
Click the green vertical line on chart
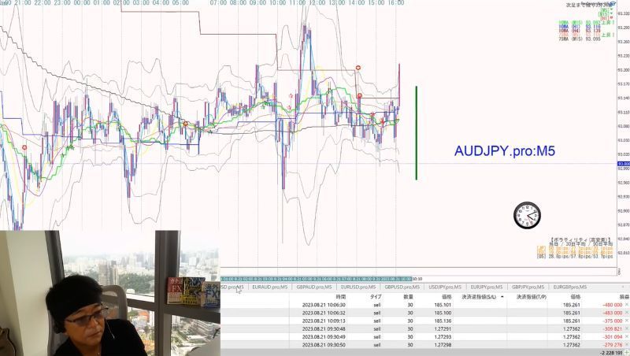tap(417, 132)
